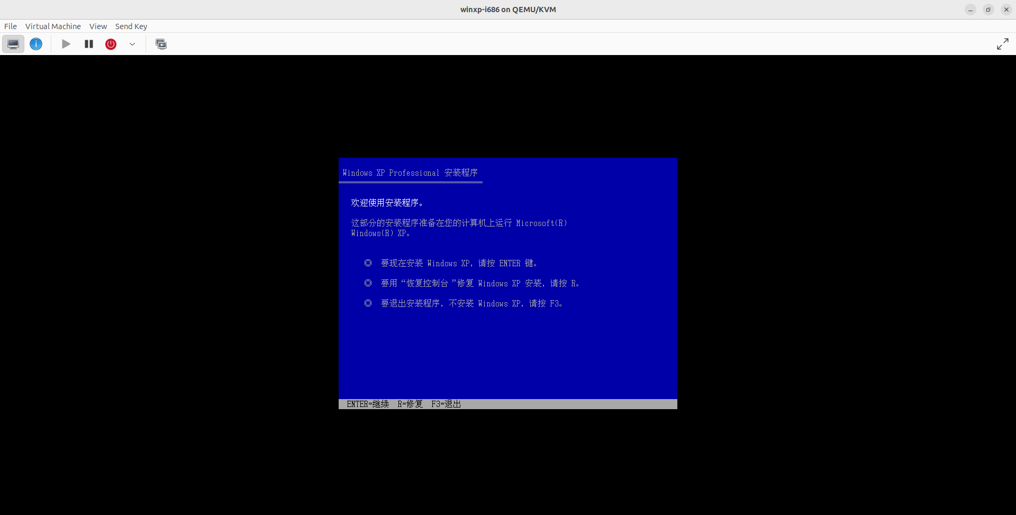Open the Virtual Machine menu
This screenshot has height=515, width=1016.
tap(53, 26)
